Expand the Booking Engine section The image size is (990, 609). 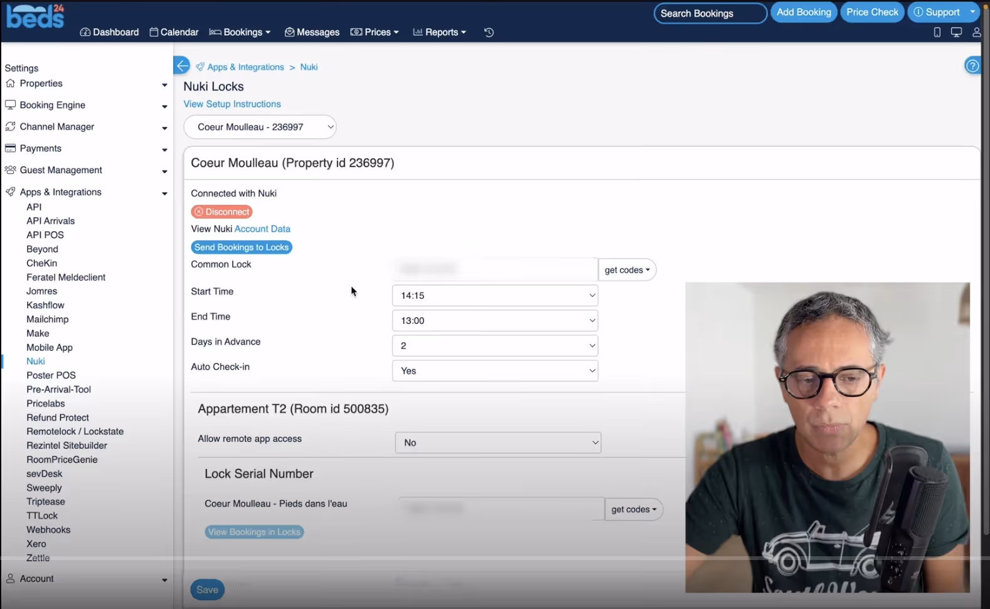click(x=86, y=105)
